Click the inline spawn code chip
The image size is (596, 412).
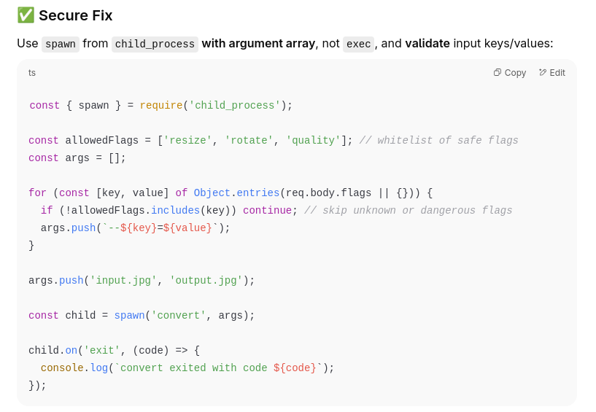tap(61, 44)
